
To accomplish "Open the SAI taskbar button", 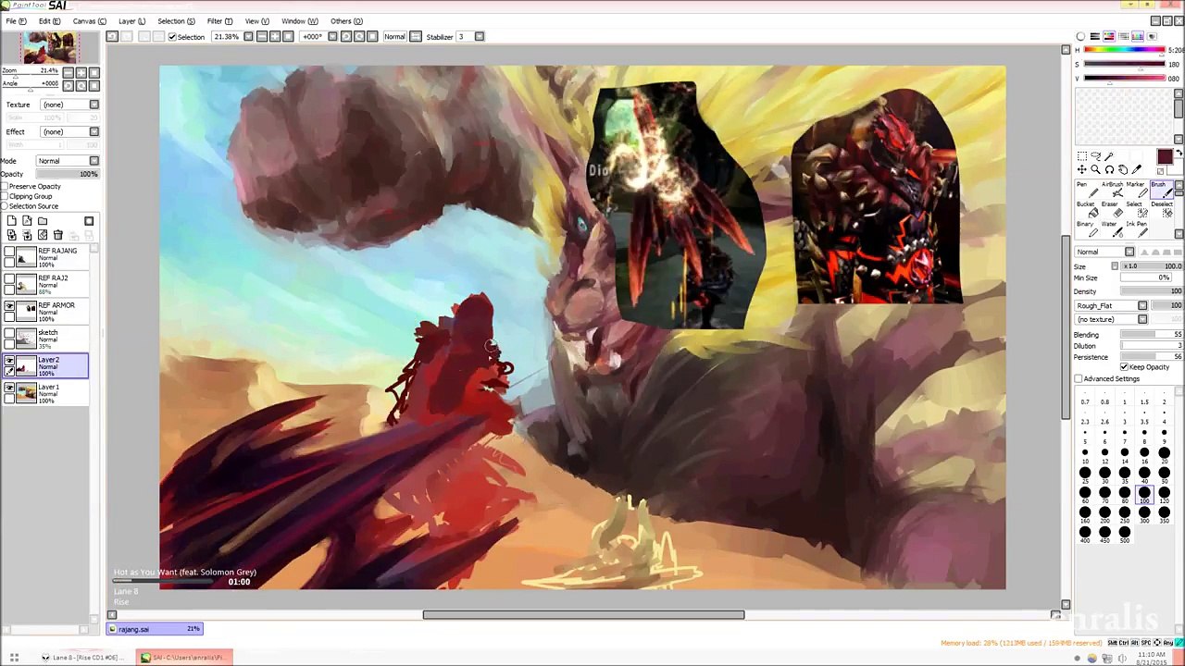I will tap(185, 658).
